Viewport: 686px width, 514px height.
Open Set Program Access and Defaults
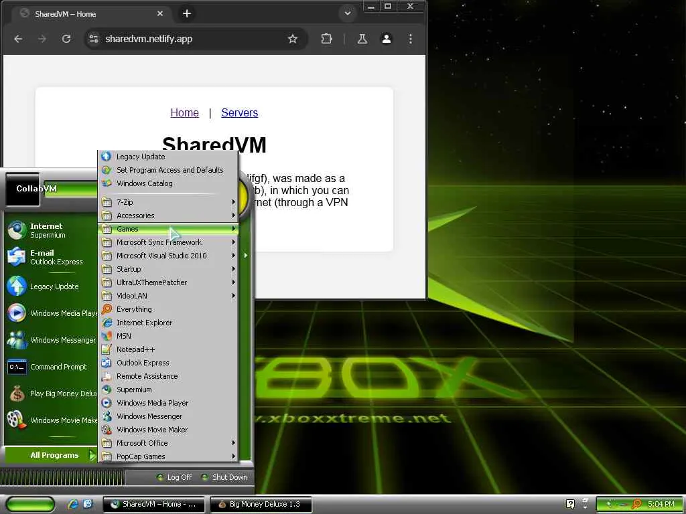(x=168, y=170)
